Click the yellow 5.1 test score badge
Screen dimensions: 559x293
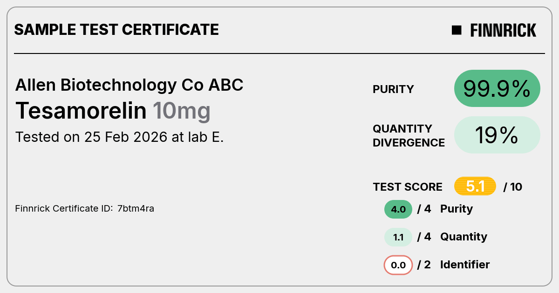coord(475,186)
